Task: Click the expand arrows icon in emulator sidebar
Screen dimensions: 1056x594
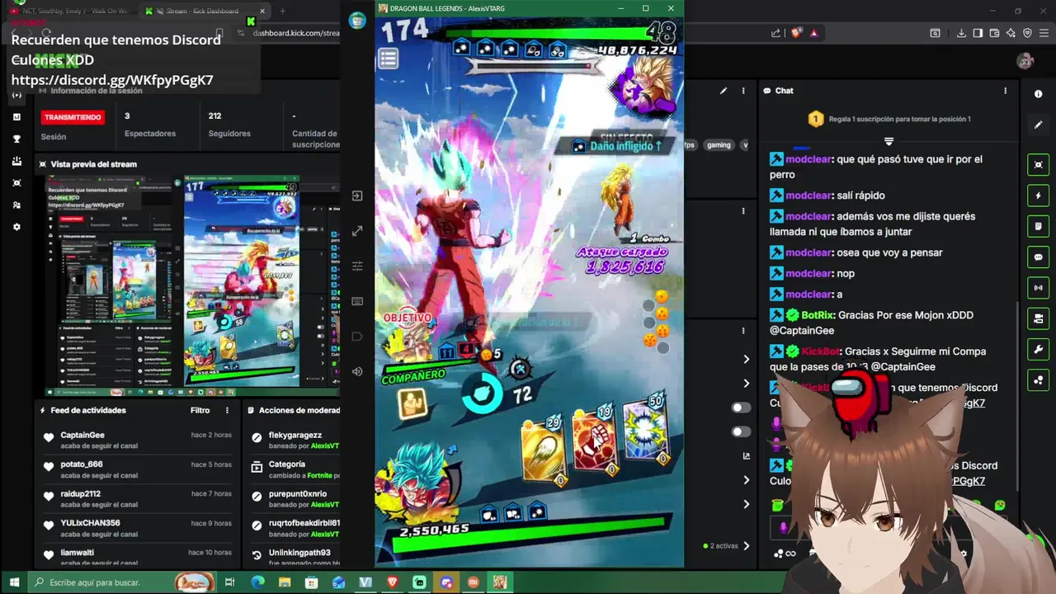Action: [x=357, y=232]
